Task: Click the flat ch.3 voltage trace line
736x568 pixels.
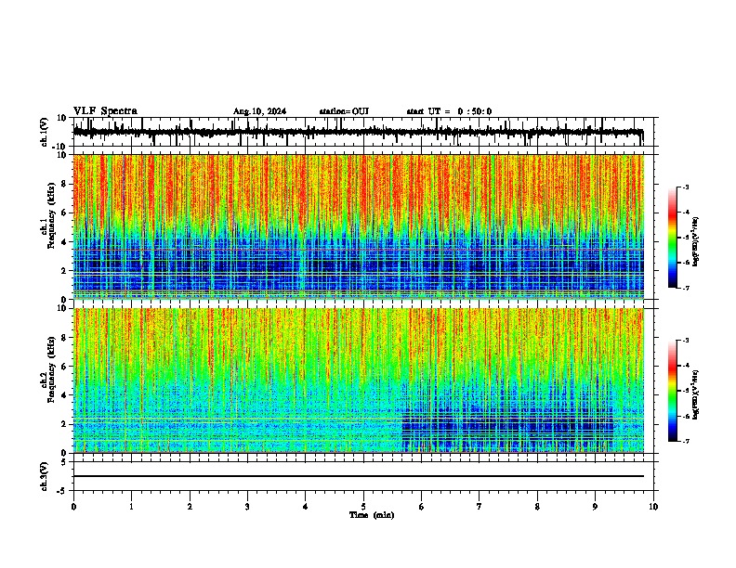Action: point(358,476)
